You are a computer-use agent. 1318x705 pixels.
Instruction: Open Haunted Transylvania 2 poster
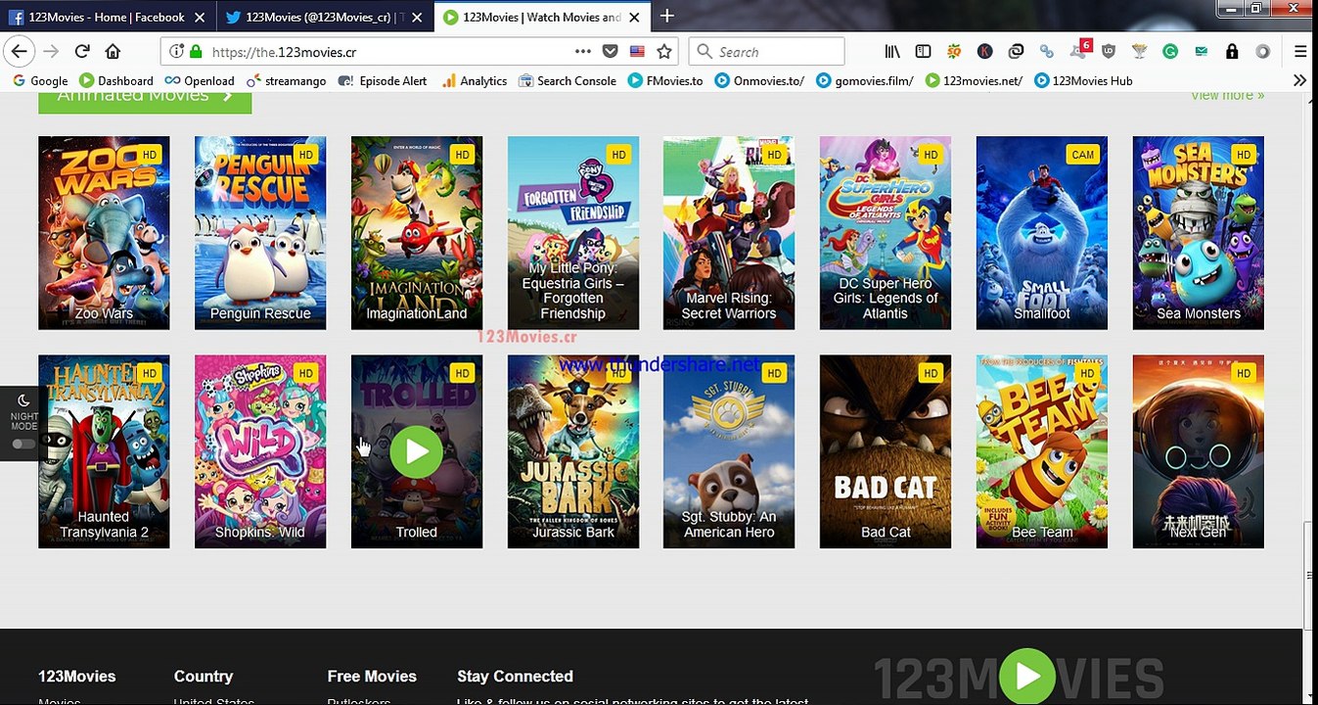coord(104,451)
